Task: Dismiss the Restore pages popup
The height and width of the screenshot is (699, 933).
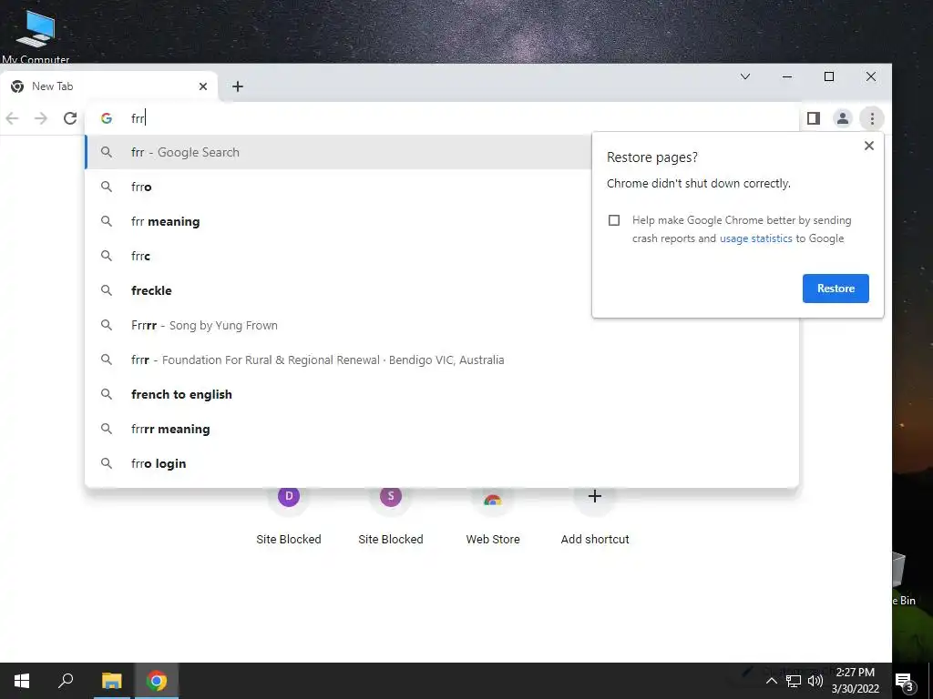Action: [x=868, y=146]
